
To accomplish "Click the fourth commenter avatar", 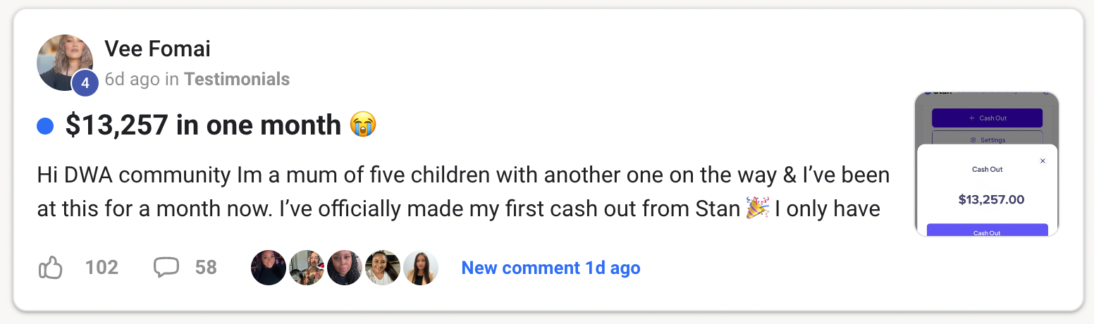I will 383,268.
